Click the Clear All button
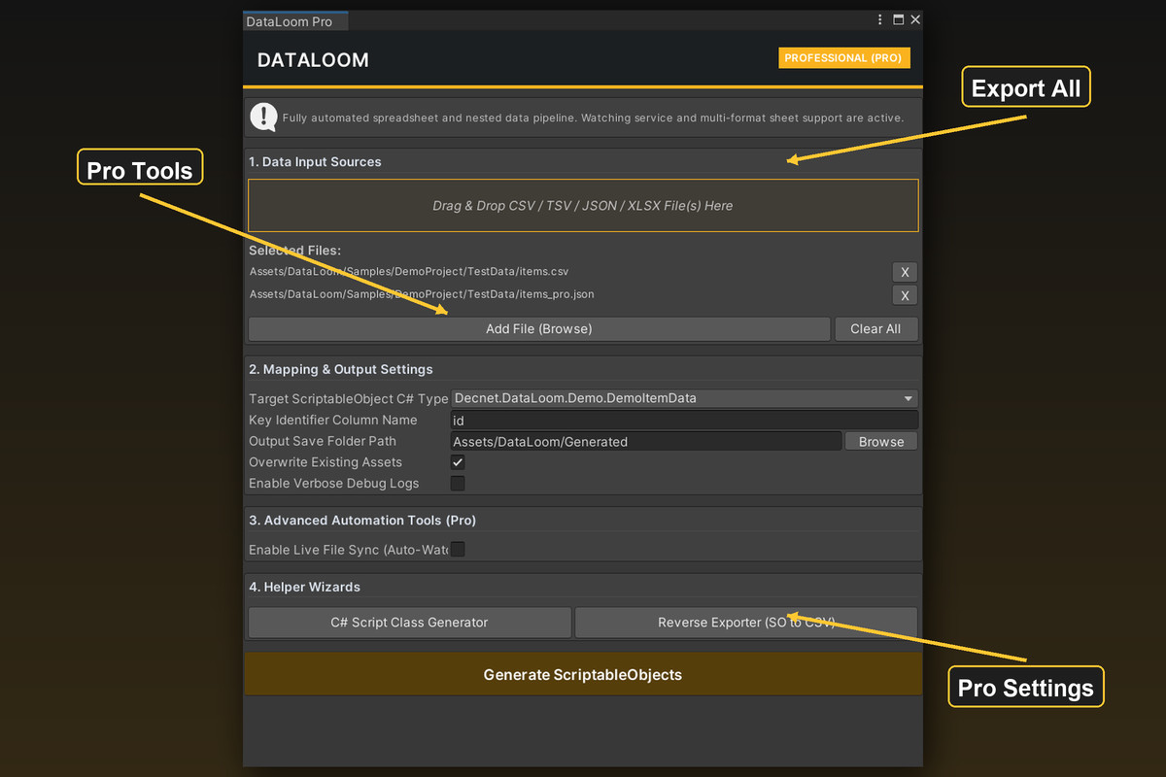 click(875, 328)
